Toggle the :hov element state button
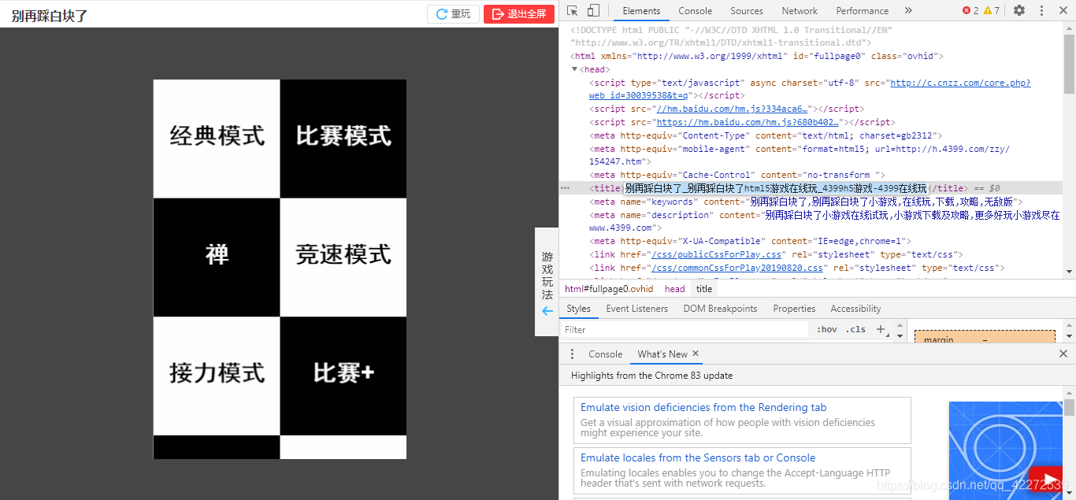 point(827,330)
